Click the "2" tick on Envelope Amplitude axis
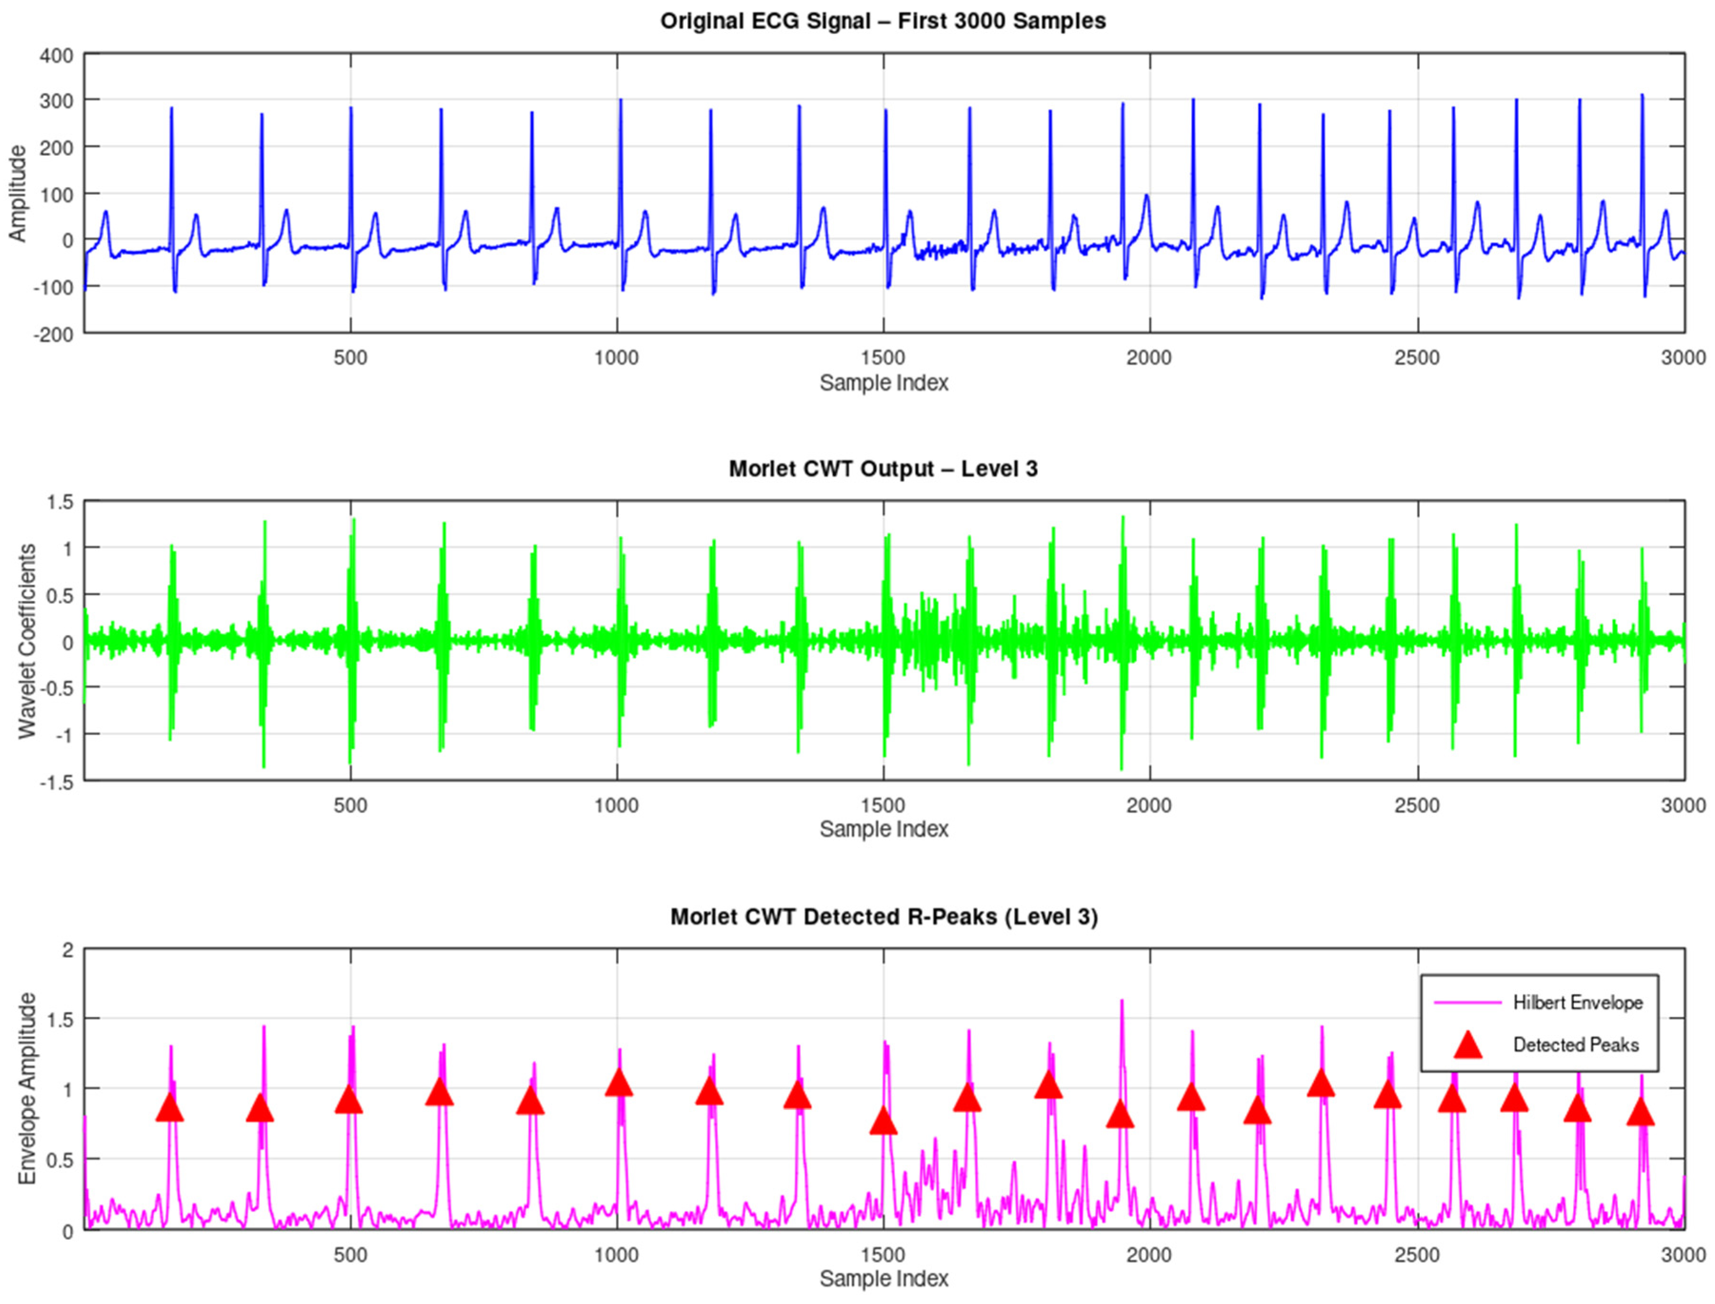Viewport: 1715px width, 1304px height. 68,950
